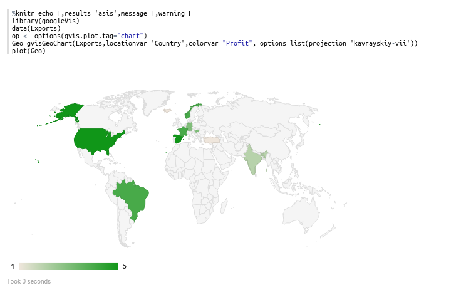Click Spain on the geo chart

179,138
